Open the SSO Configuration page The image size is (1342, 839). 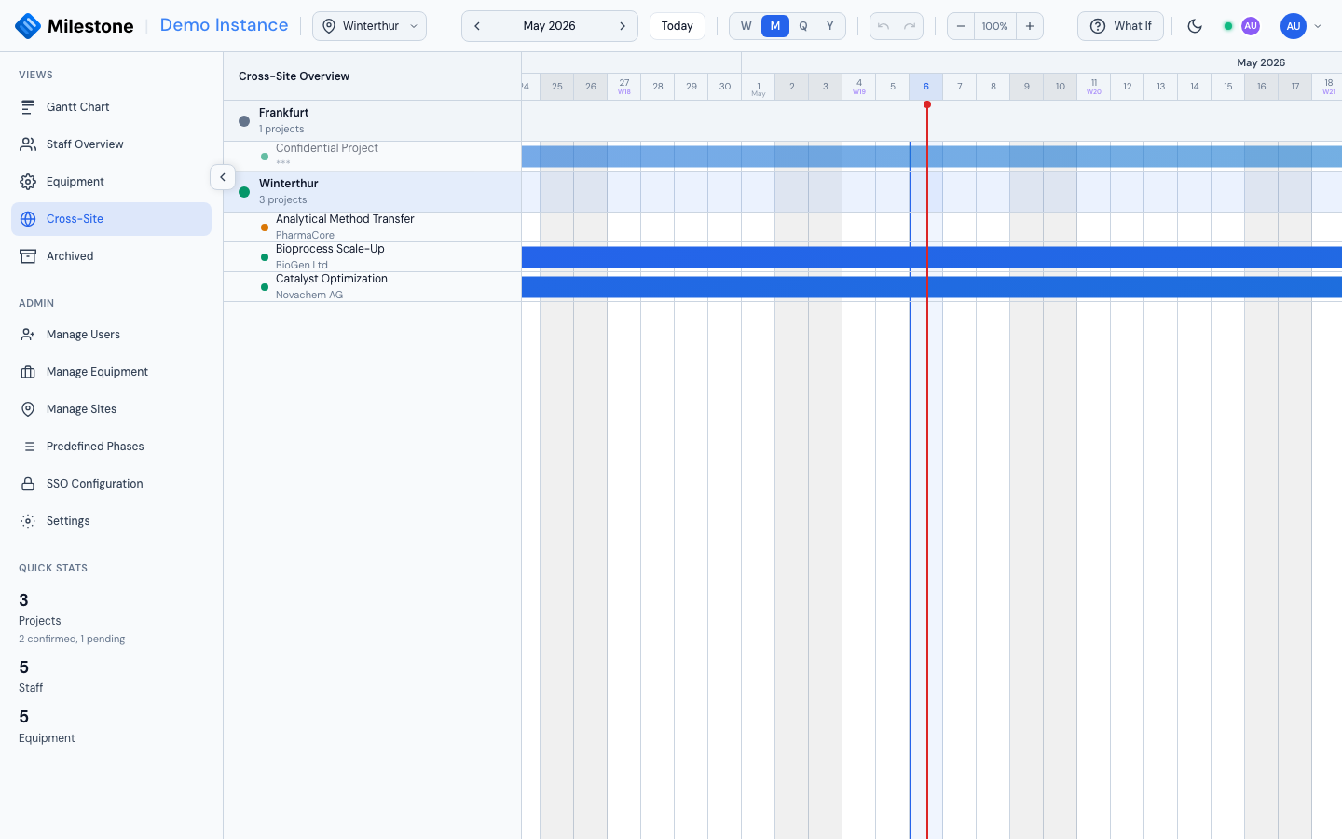click(111, 484)
